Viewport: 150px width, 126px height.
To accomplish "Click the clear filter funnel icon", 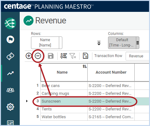I will (x=73, y=56).
